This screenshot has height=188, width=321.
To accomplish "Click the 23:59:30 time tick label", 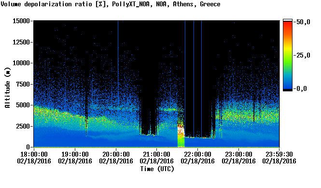I will coord(279,158).
